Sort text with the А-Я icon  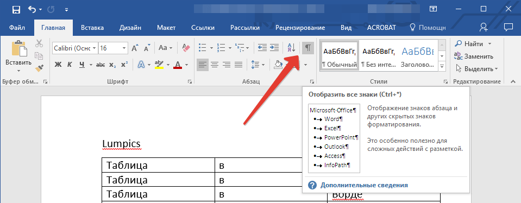point(291,48)
